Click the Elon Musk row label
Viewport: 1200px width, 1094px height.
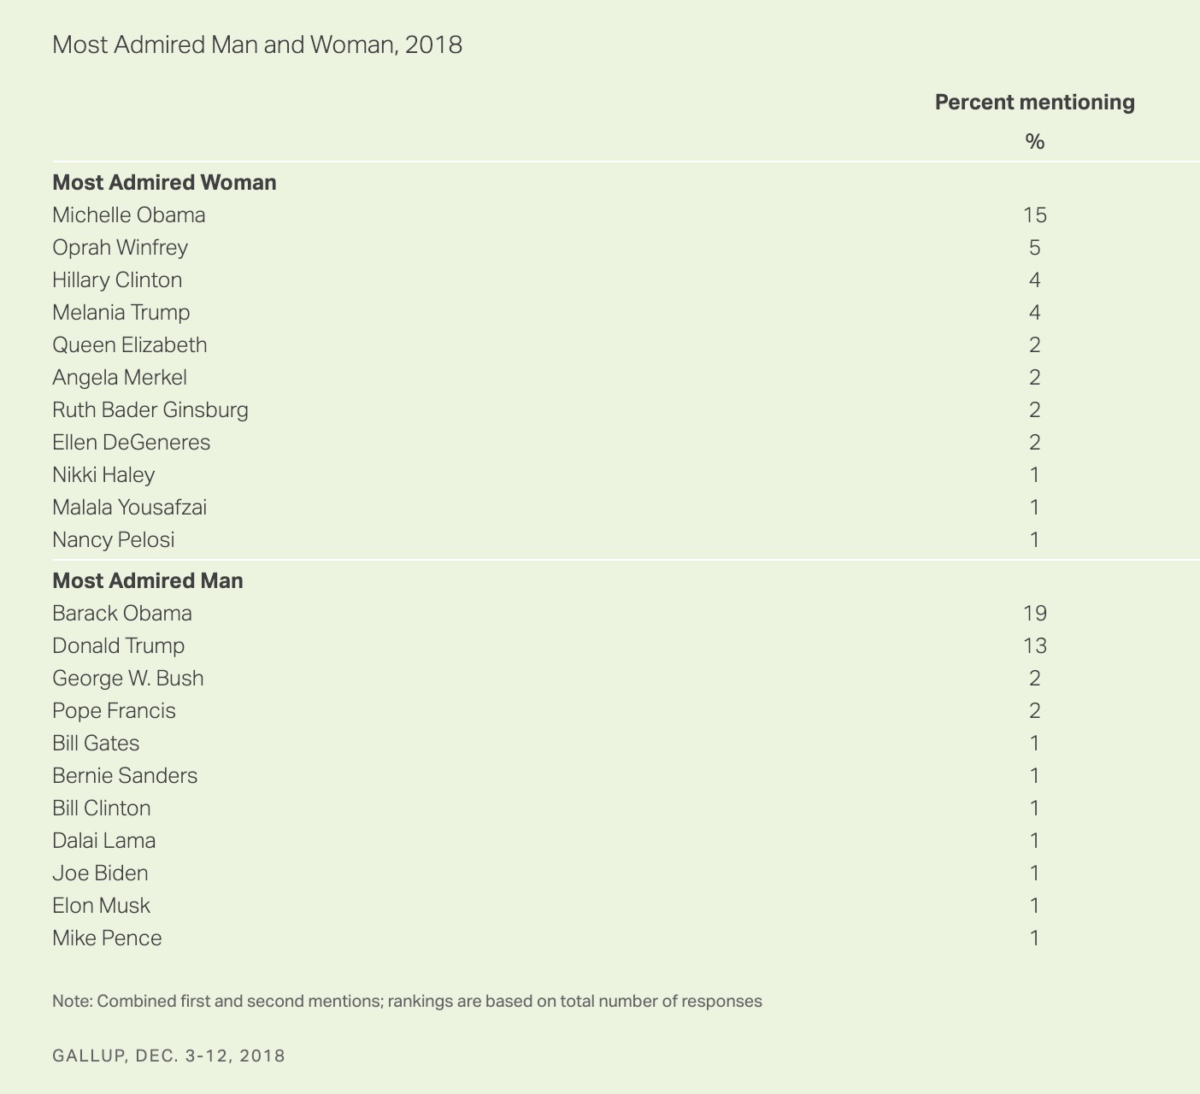[x=101, y=905]
